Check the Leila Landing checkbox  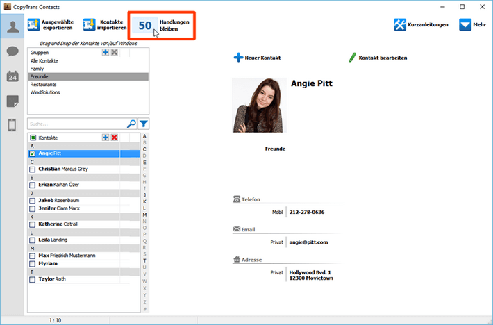[33, 240]
